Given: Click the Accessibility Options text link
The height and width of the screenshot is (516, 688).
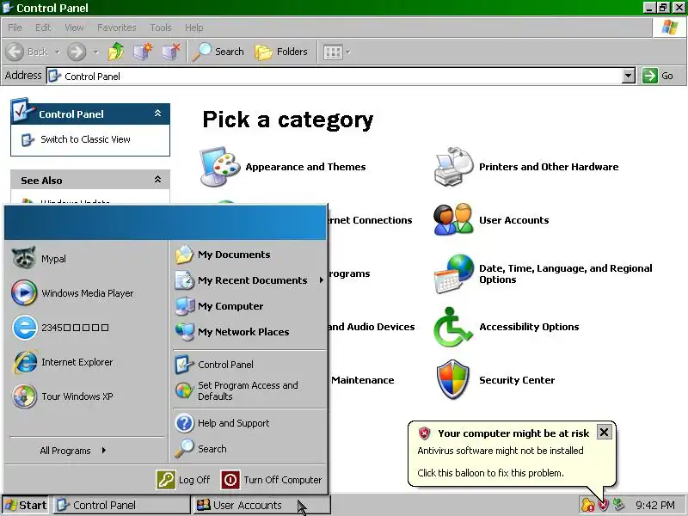Looking at the screenshot, I should (529, 327).
